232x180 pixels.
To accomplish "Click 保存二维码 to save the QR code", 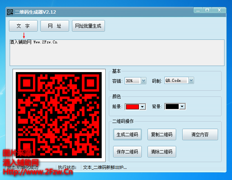I will pos(127,152).
